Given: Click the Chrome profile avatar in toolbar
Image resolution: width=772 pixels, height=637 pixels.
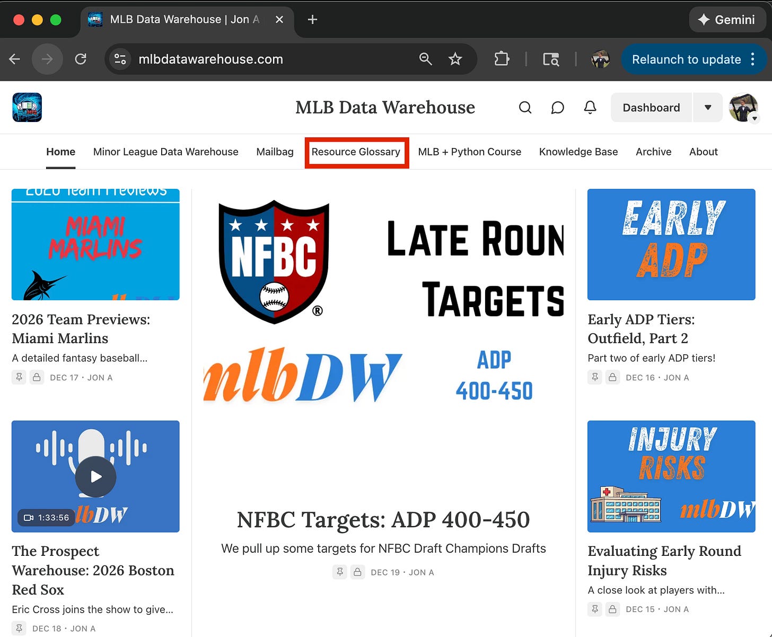Looking at the screenshot, I should click(600, 59).
